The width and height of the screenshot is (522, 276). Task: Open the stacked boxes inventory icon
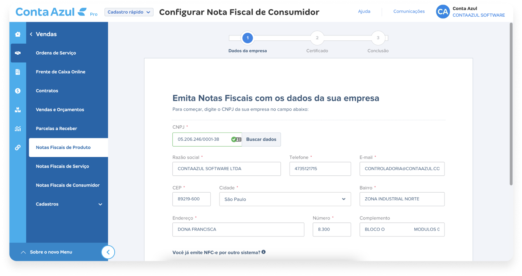[x=18, y=110]
